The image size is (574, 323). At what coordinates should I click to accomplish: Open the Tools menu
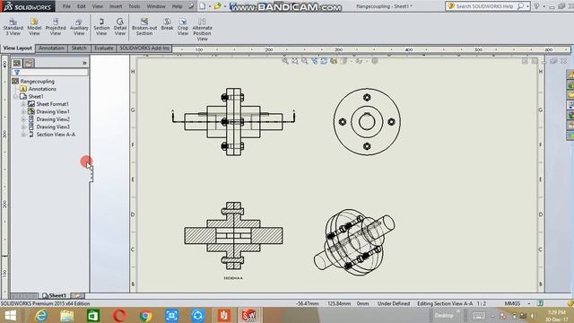coord(134,6)
